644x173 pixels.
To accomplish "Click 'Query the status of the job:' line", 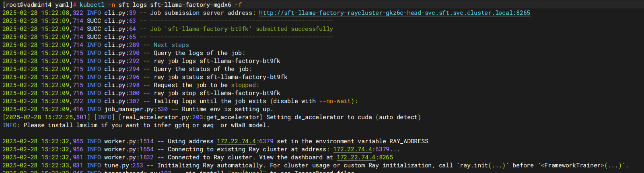I will click(x=203, y=69).
